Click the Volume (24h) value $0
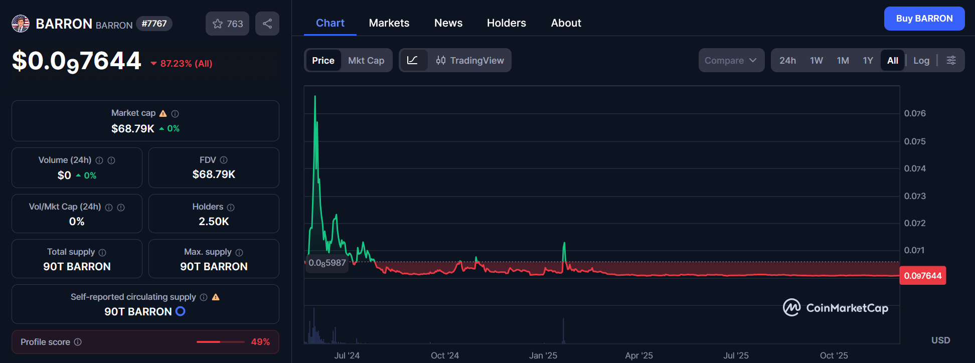Screen dimensions: 975x363 64,175
